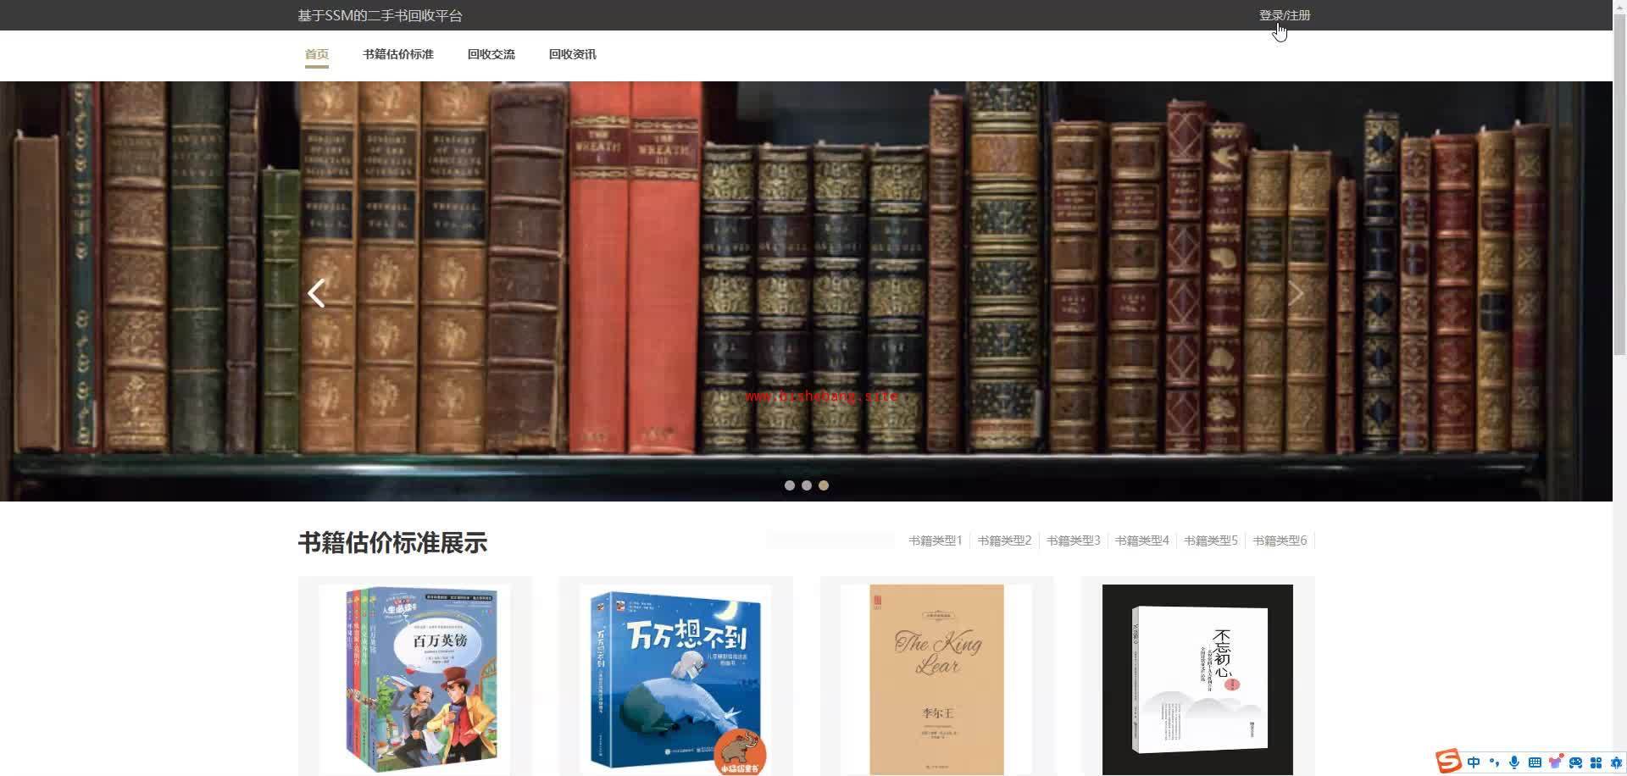The image size is (1627, 776).
Task: Click the 书籍估价标准展示 heading
Action: 392,543
